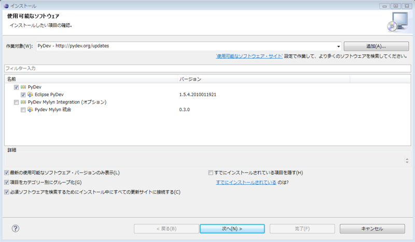This screenshot has height=242, width=415.
Task: Click the 完了(F) button
Action: click(x=302, y=229)
